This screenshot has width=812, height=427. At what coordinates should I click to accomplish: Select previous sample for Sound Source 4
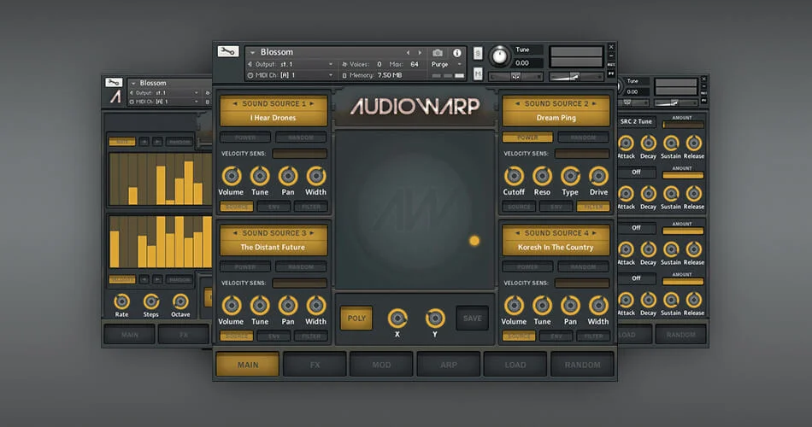pos(517,233)
